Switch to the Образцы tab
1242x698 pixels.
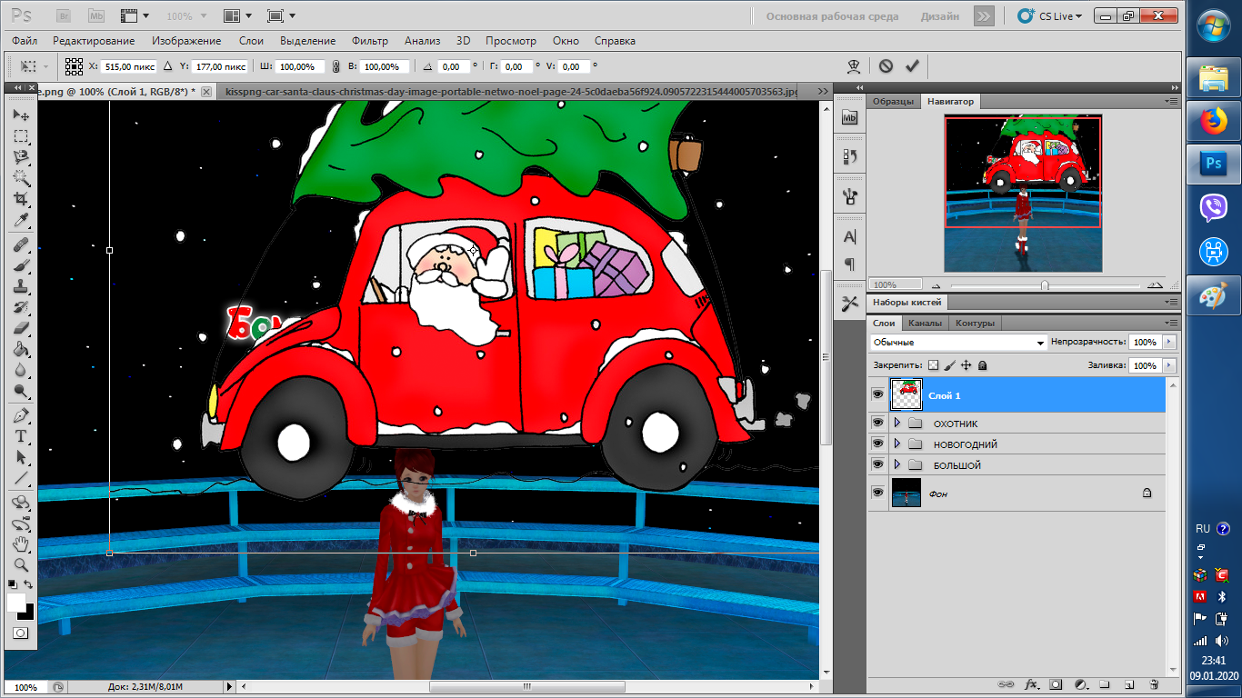893,102
